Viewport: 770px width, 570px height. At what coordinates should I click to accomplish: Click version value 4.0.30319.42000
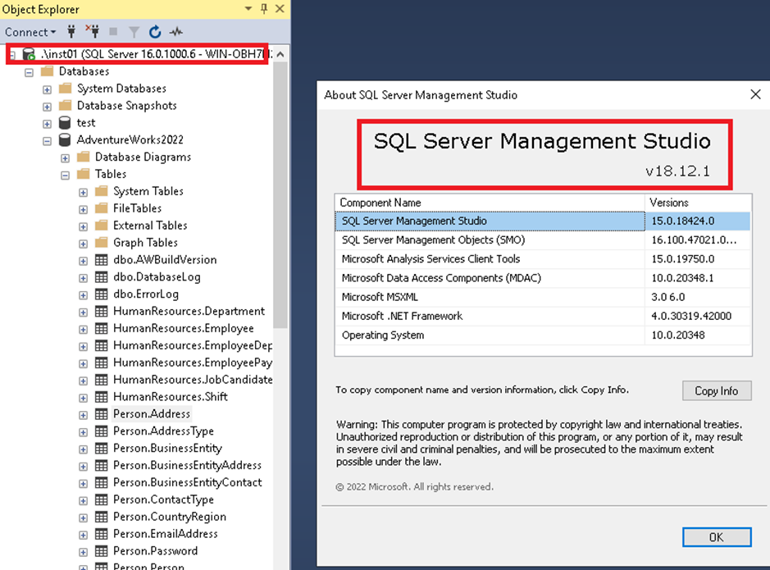click(x=691, y=317)
